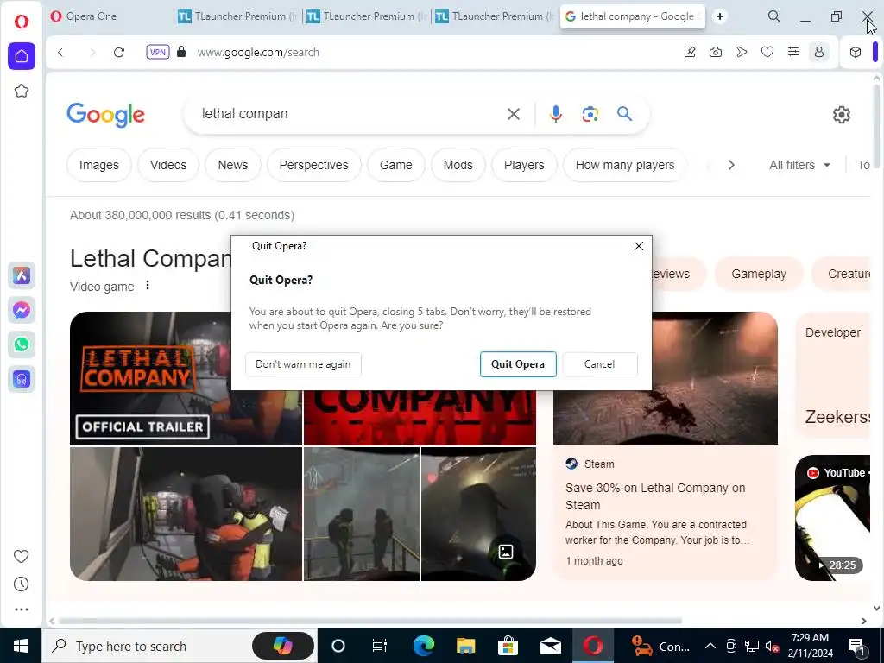884x663 pixels.
Task: Switch to the Opera One tab
Action: coord(110,16)
